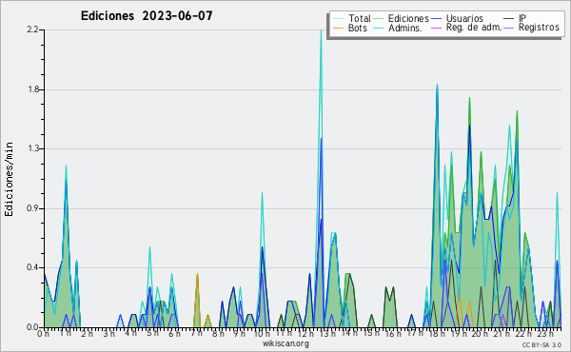Click the 0.0 y-axis value

33,327
